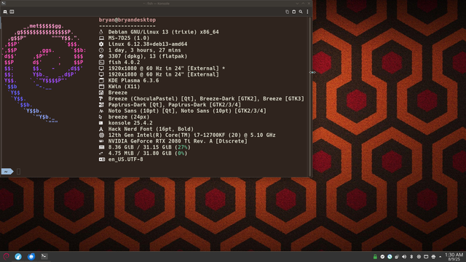
Task: Open the Find search icon in Konsole
Action: point(301,12)
